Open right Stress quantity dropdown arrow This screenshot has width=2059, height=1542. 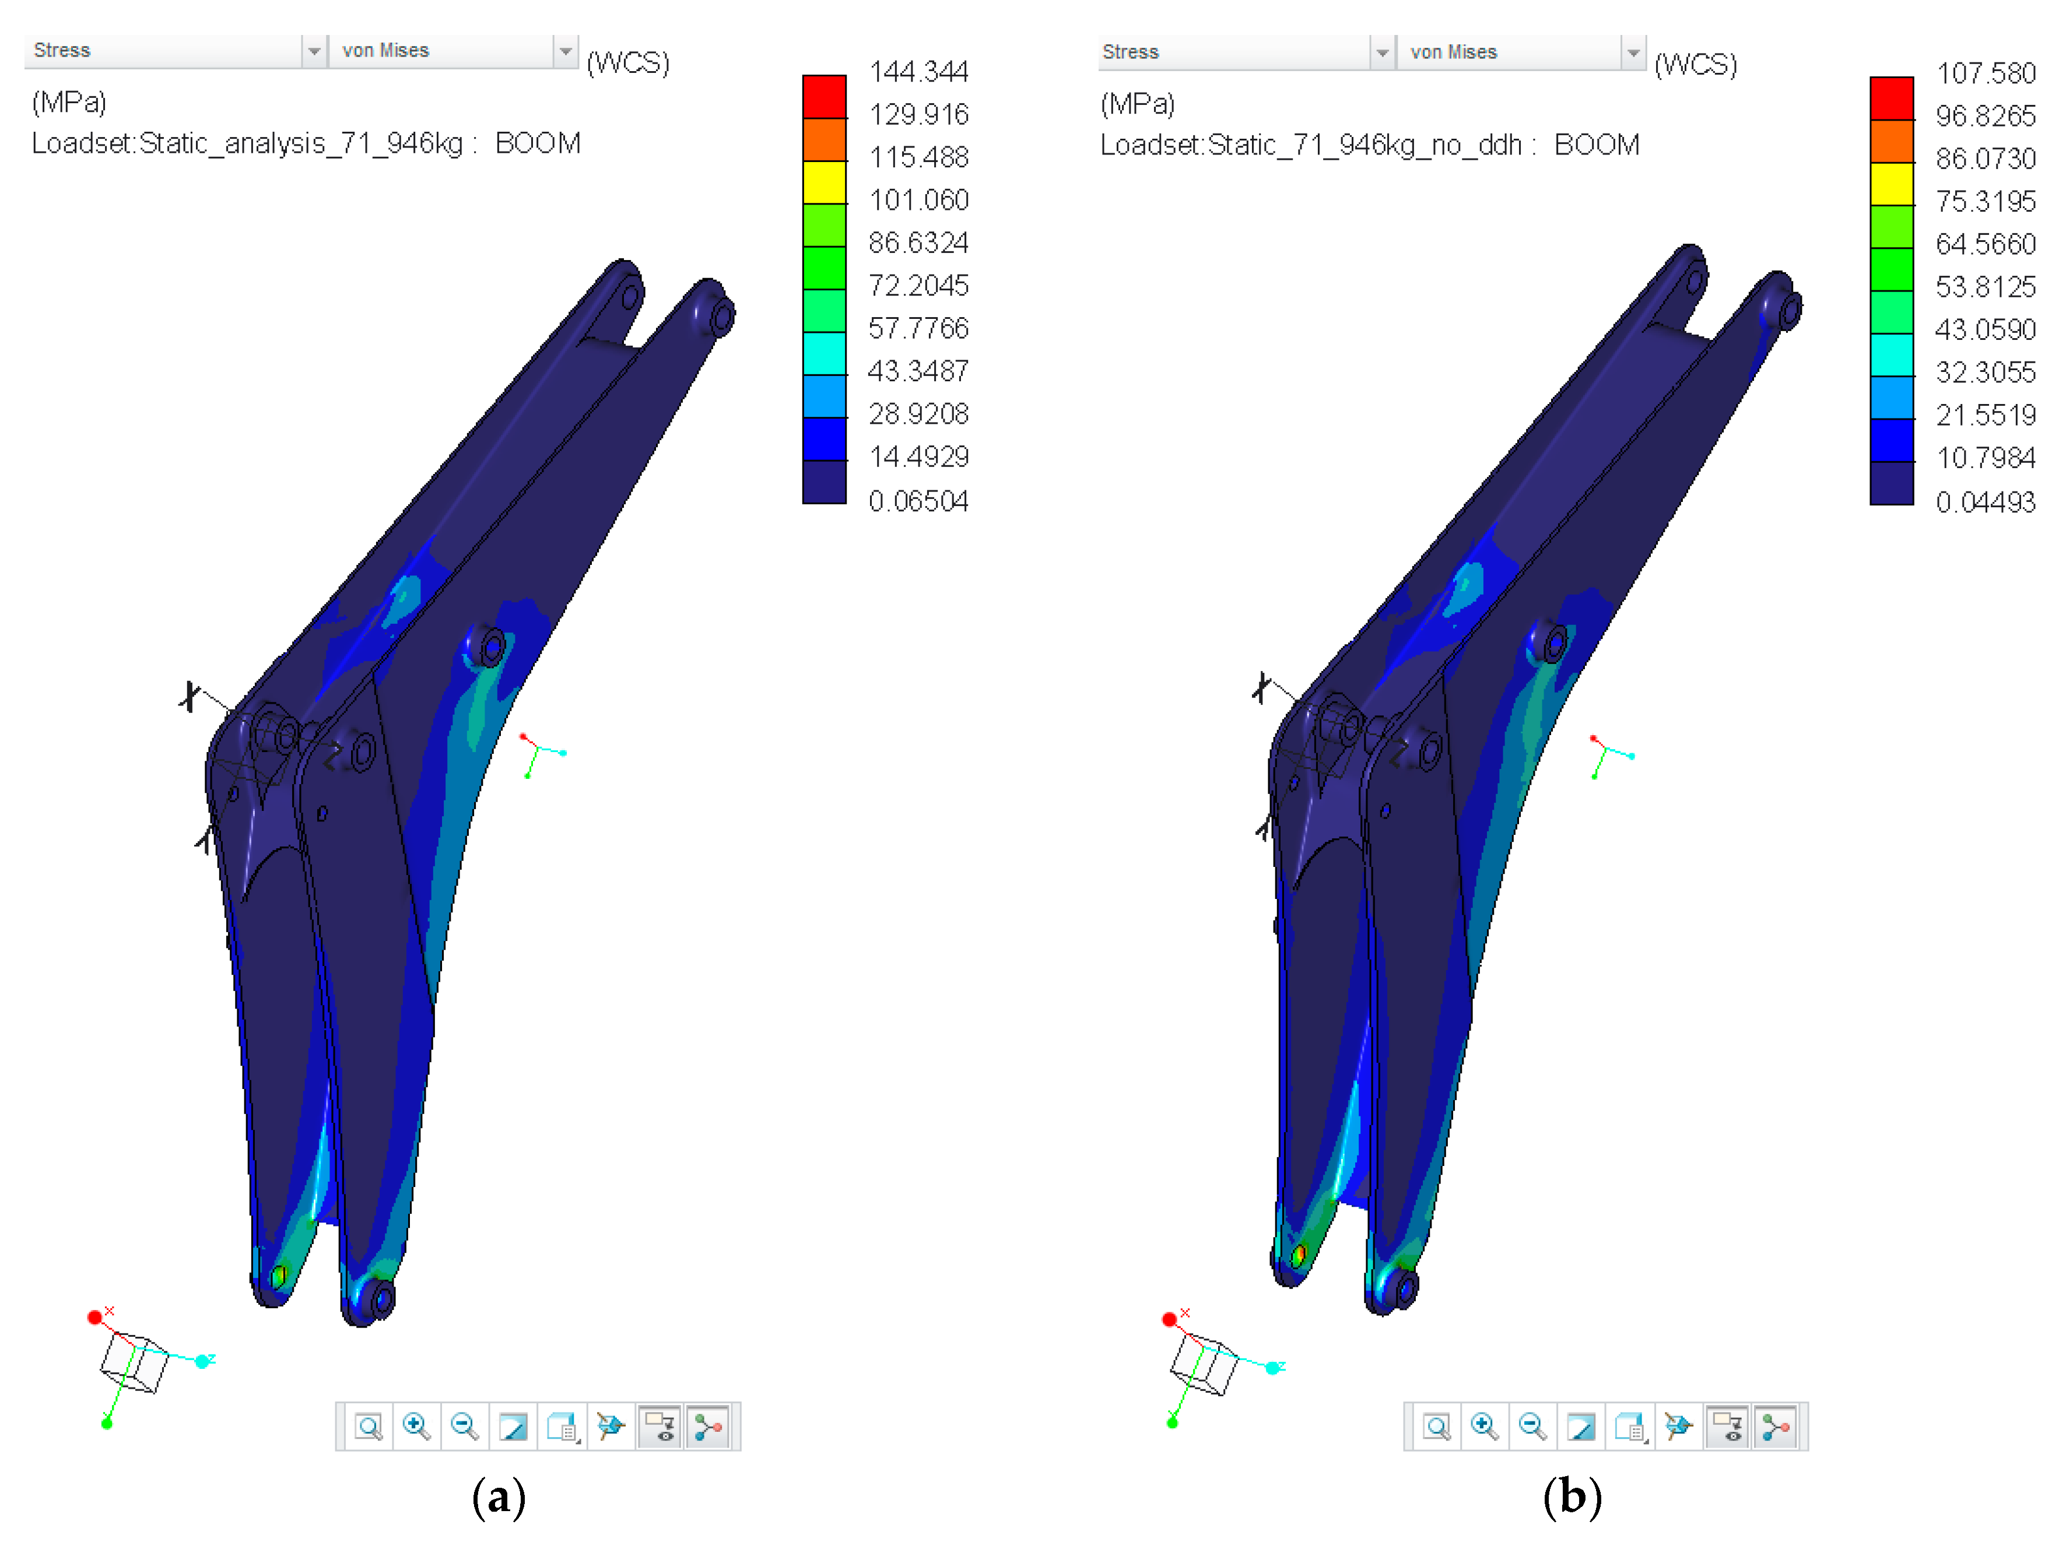click(1382, 53)
